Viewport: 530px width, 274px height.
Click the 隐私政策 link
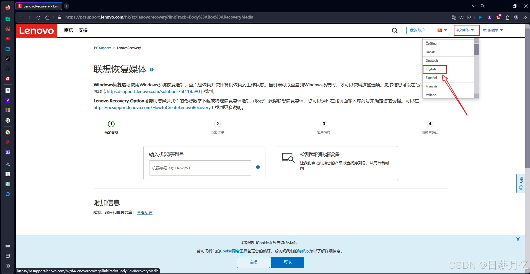tap(306, 251)
